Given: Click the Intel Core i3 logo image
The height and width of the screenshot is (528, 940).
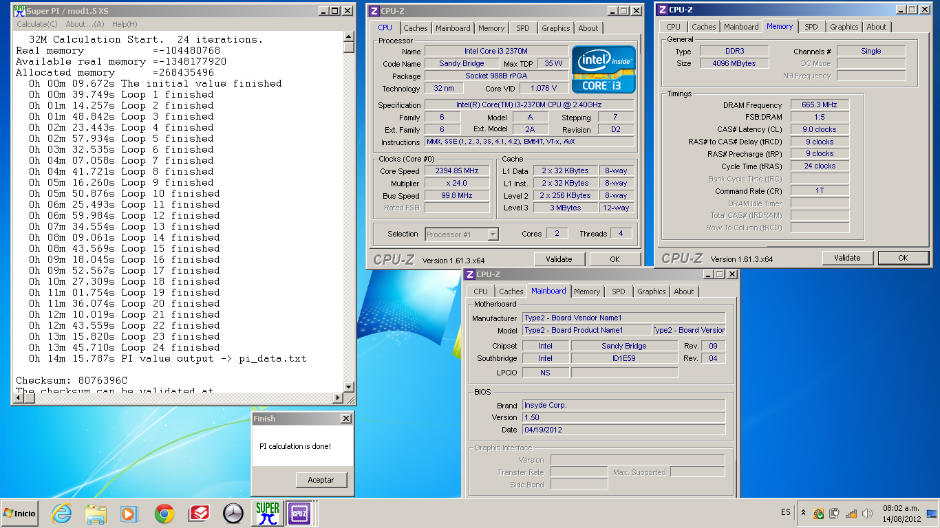Looking at the screenshot, I should [603, 69].
